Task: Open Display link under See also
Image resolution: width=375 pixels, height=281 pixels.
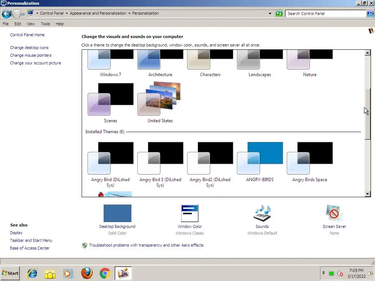Action: 16,233
